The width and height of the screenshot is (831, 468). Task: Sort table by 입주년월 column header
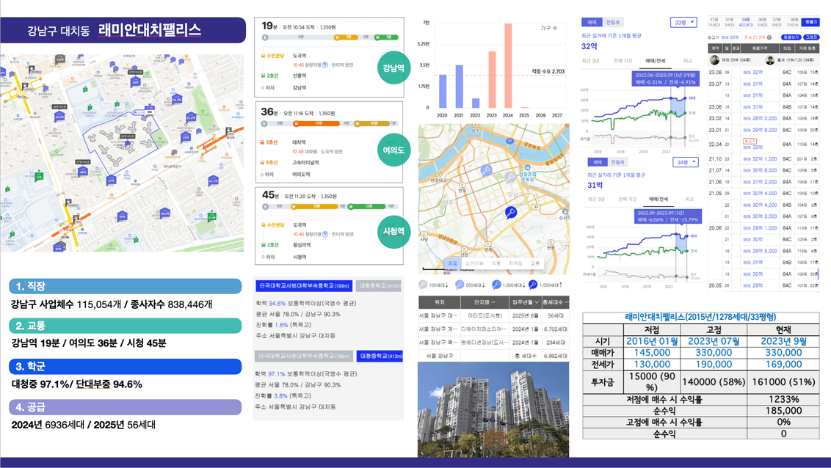(x=525, y=301)
